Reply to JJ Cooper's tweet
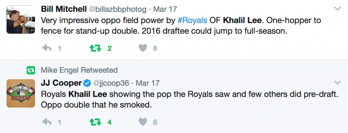348x133 pixels. (x=47, y=122)
